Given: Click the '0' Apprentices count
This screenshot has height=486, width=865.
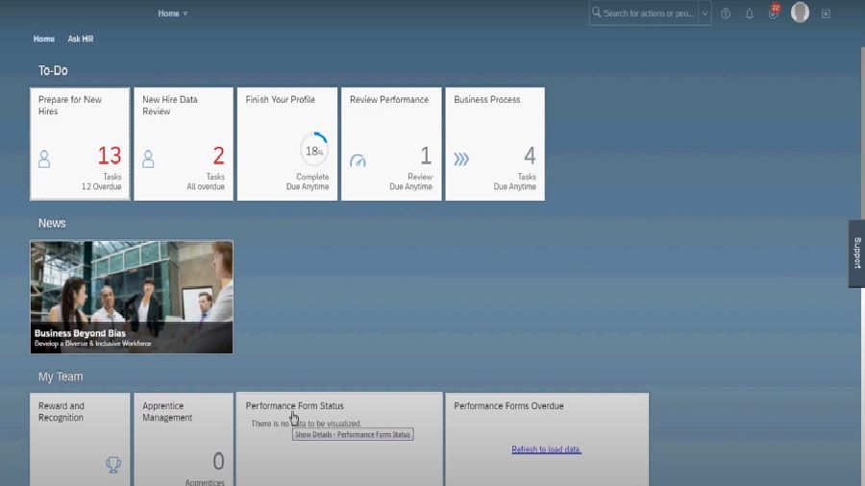Looking at the screenshot, I should 218,461.
